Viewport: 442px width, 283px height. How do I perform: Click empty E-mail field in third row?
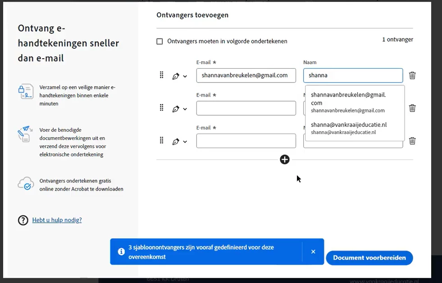tap(246, 141)
